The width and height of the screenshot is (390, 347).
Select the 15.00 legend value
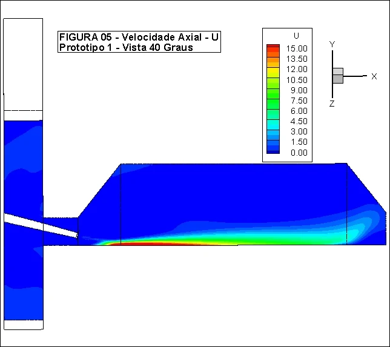[297, 48]
